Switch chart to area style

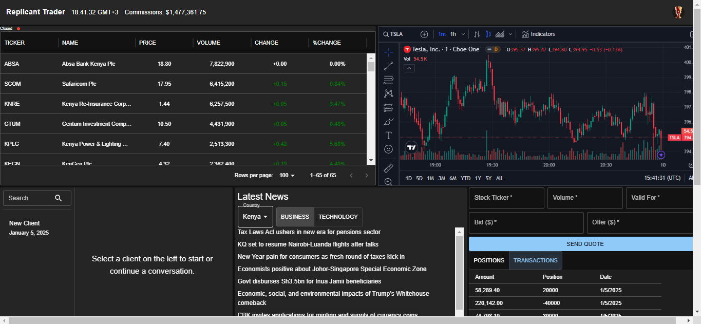point(500,34)
